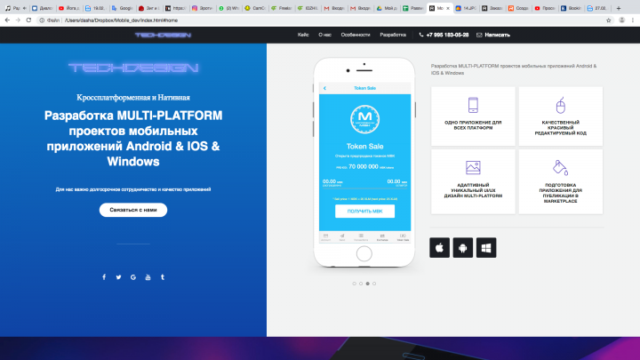Click the large TECHDESIGN hero logo
This screenshot has height=360, width=640.
click(133, 68)
